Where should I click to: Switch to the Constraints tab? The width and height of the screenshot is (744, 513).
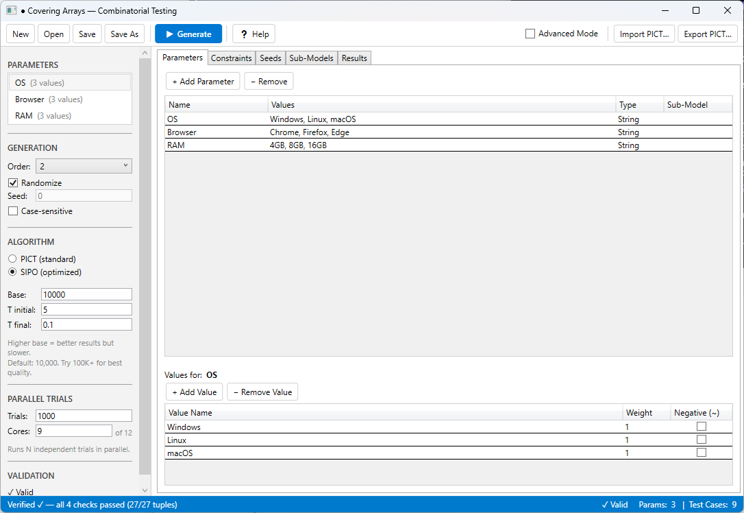231,58
